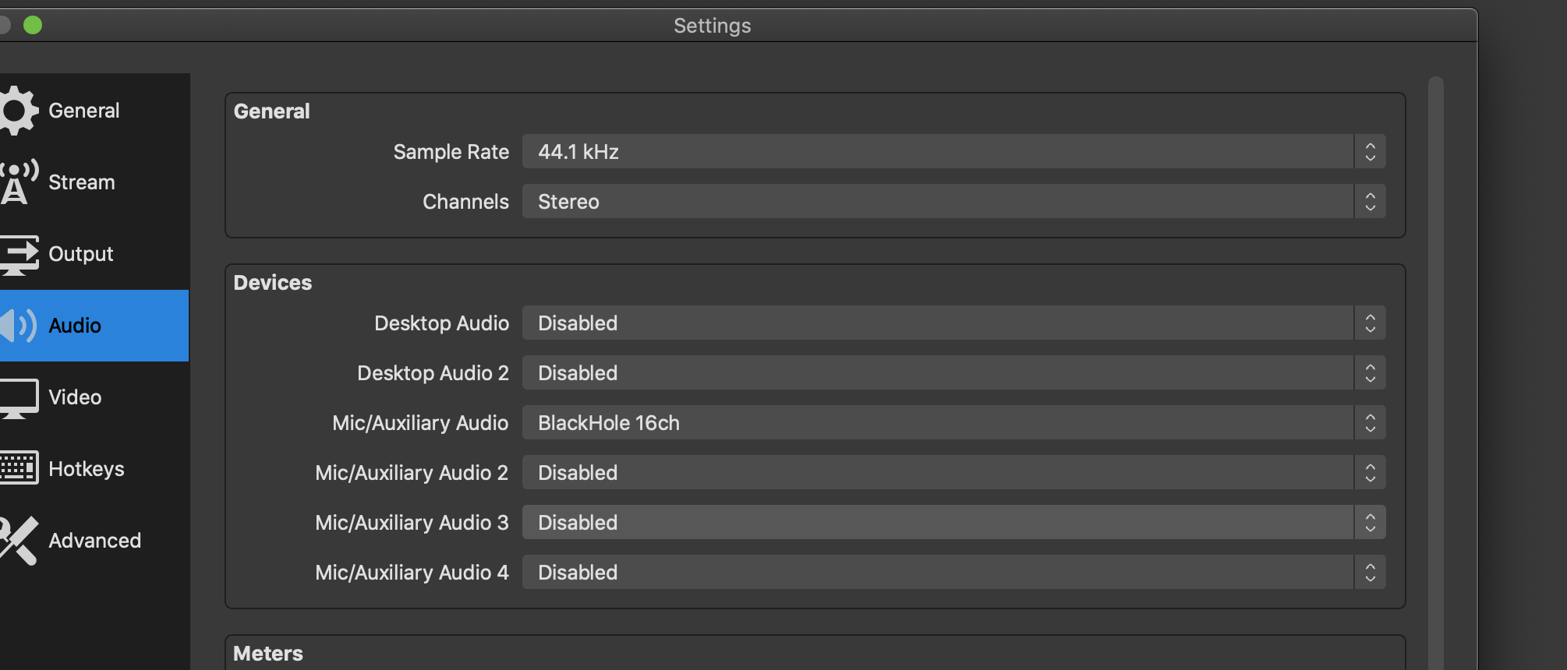Expand the Desktop Audio 2 dropdown
Viewport: 1567px width, 670px height.
point(953,373)
